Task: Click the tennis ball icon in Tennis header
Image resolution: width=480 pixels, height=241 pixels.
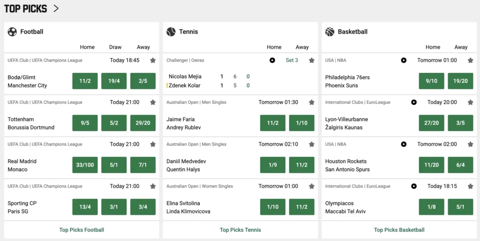Action: click(171, 32)
